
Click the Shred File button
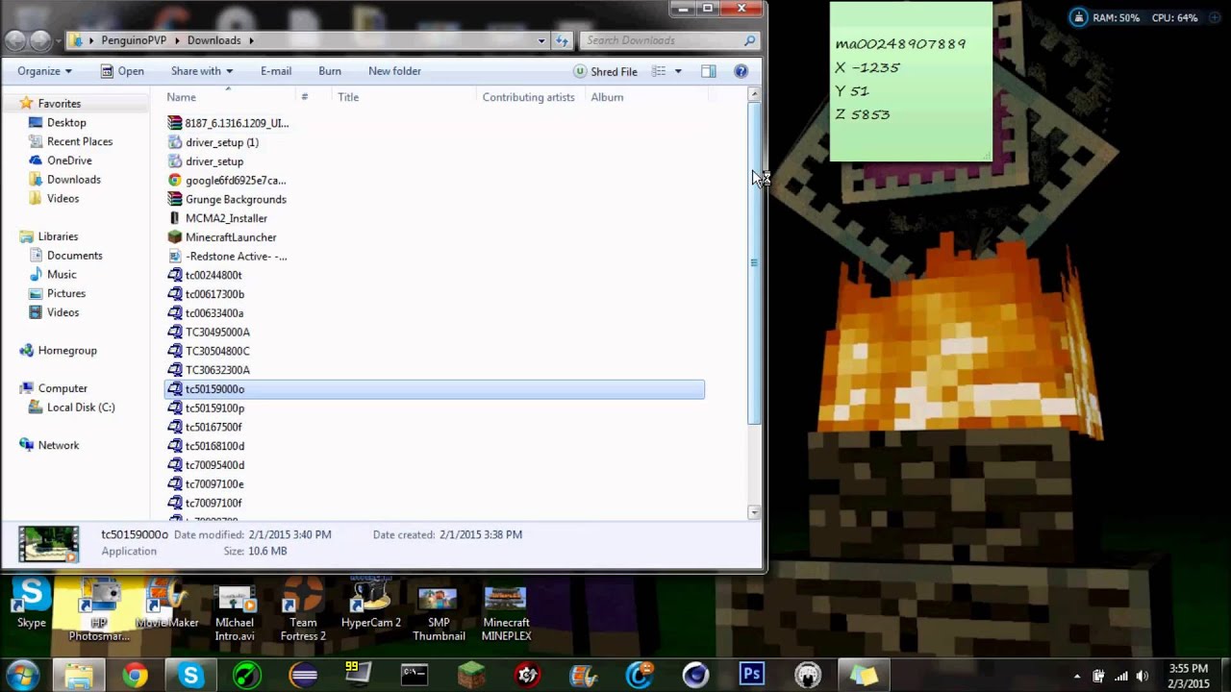(606, 71)
